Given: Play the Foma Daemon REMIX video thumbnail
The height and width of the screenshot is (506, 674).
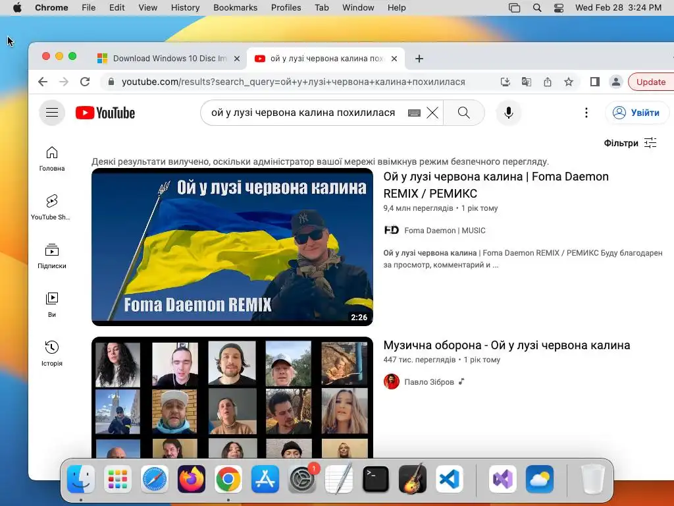Looking at the screenshot, I should [x=232, y=246].
